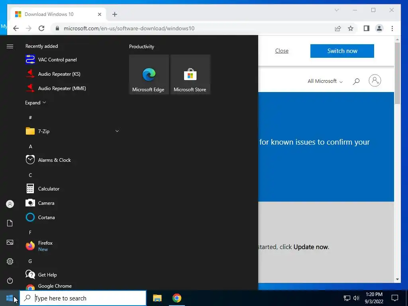Open Settings gear in Start sidebar
408x306 pixels.
[x=10, y=261]
